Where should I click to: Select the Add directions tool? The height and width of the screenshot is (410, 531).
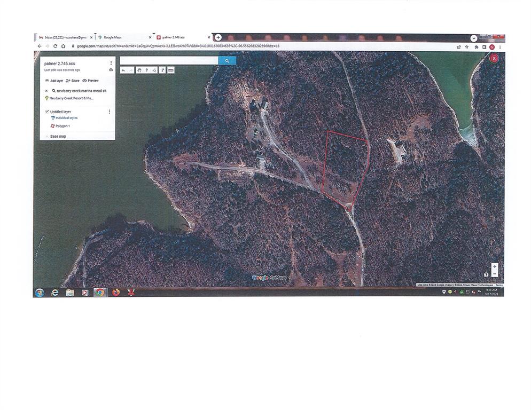pos(162,70)
